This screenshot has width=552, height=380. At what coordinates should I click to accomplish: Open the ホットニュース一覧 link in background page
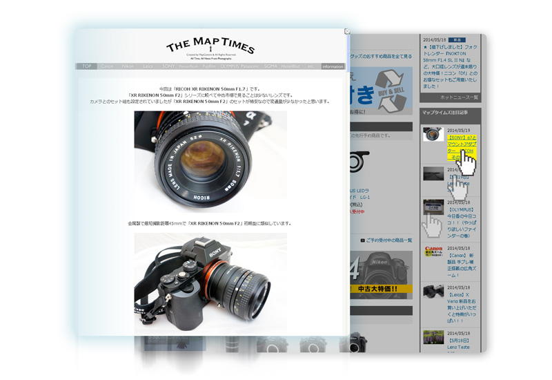(459, 97)
